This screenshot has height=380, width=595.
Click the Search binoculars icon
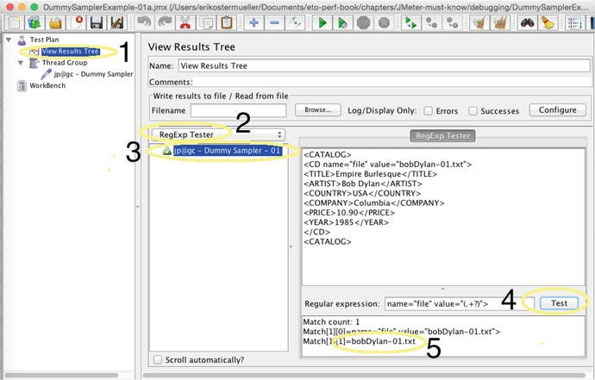coord(527,22)
